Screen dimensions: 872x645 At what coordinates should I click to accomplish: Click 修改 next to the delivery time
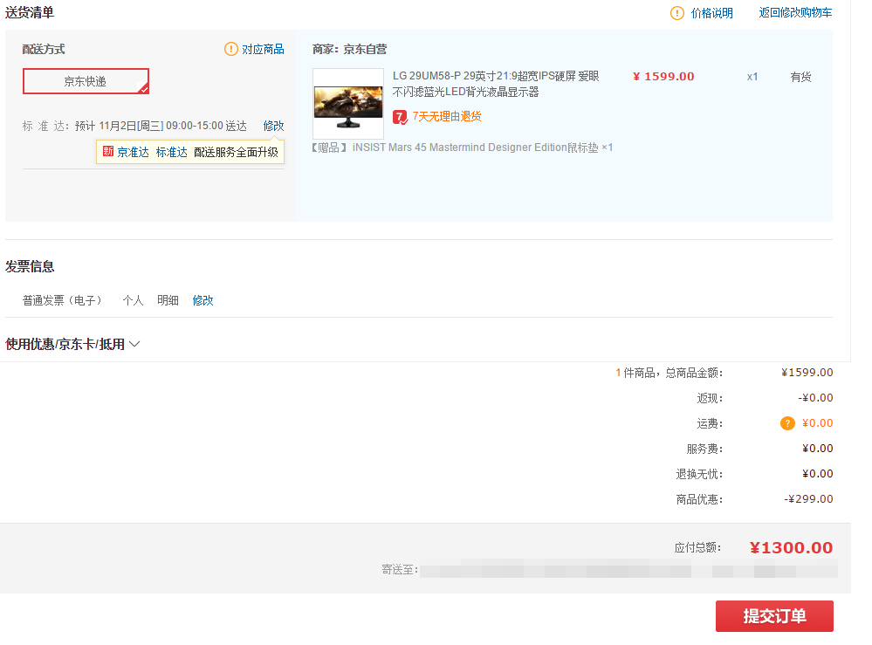point(273,126)
